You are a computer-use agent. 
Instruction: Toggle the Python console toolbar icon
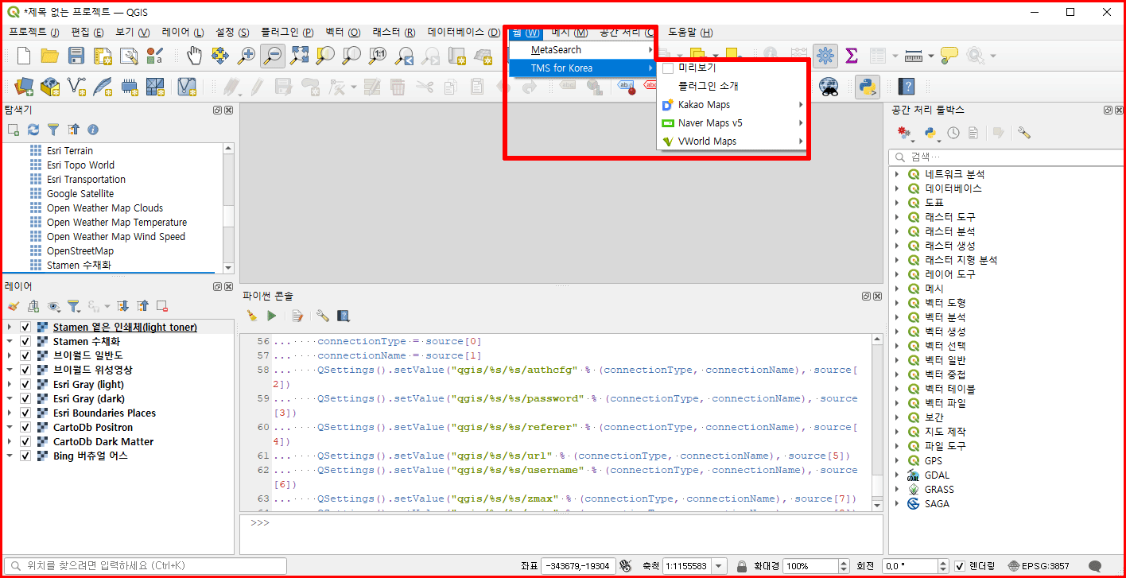coord(867,87)
